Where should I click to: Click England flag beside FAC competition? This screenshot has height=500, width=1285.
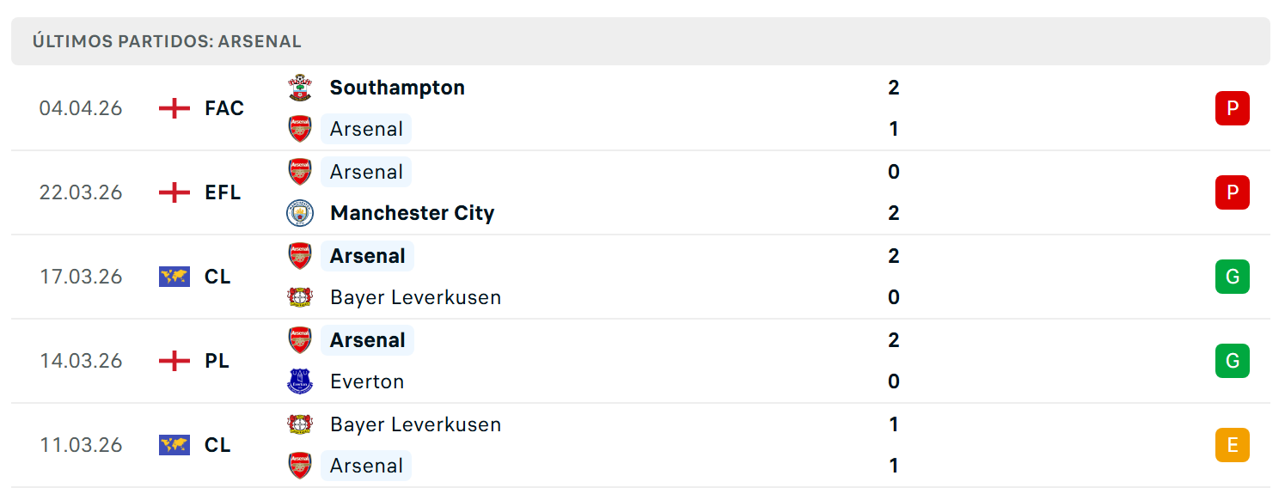click(174, 108)
